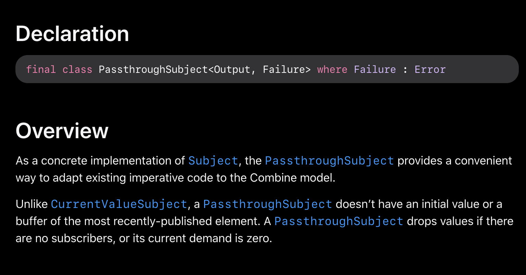Click PassthroughSubject link before 'drops values'
The height and width of the screenshot is (275, 526).
(339, 221)
